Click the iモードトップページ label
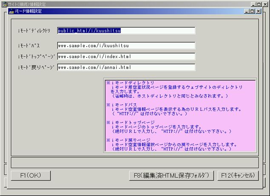The width and height of the screenshot is (270, 196). pos(36,57)
